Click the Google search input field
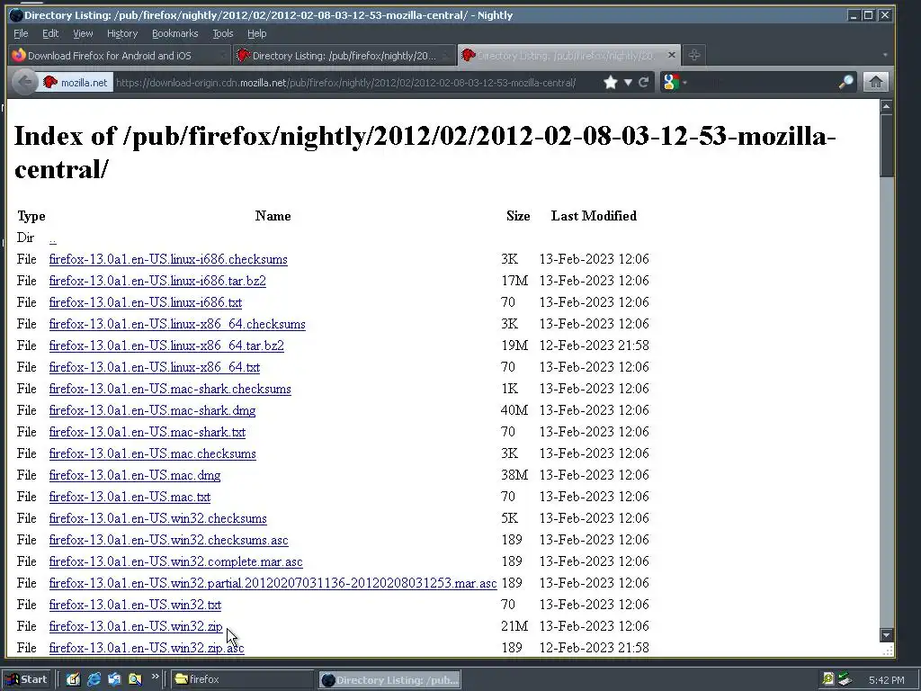Screen dimensions: 921x691 [x=763, y=82]
